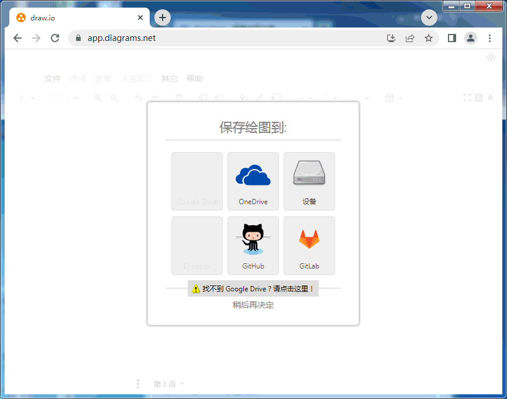Toggle fullscreen mode in the draw.io toolbar
The image size is (507, 399).
pos(467,98)
